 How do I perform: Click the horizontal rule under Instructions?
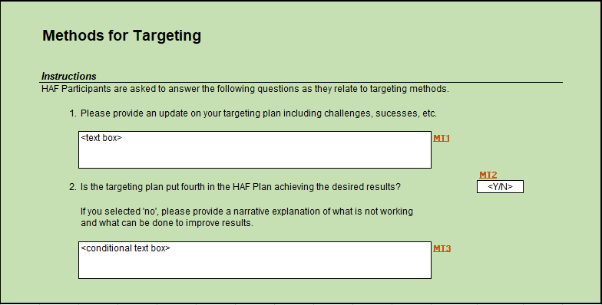(301, 82)
